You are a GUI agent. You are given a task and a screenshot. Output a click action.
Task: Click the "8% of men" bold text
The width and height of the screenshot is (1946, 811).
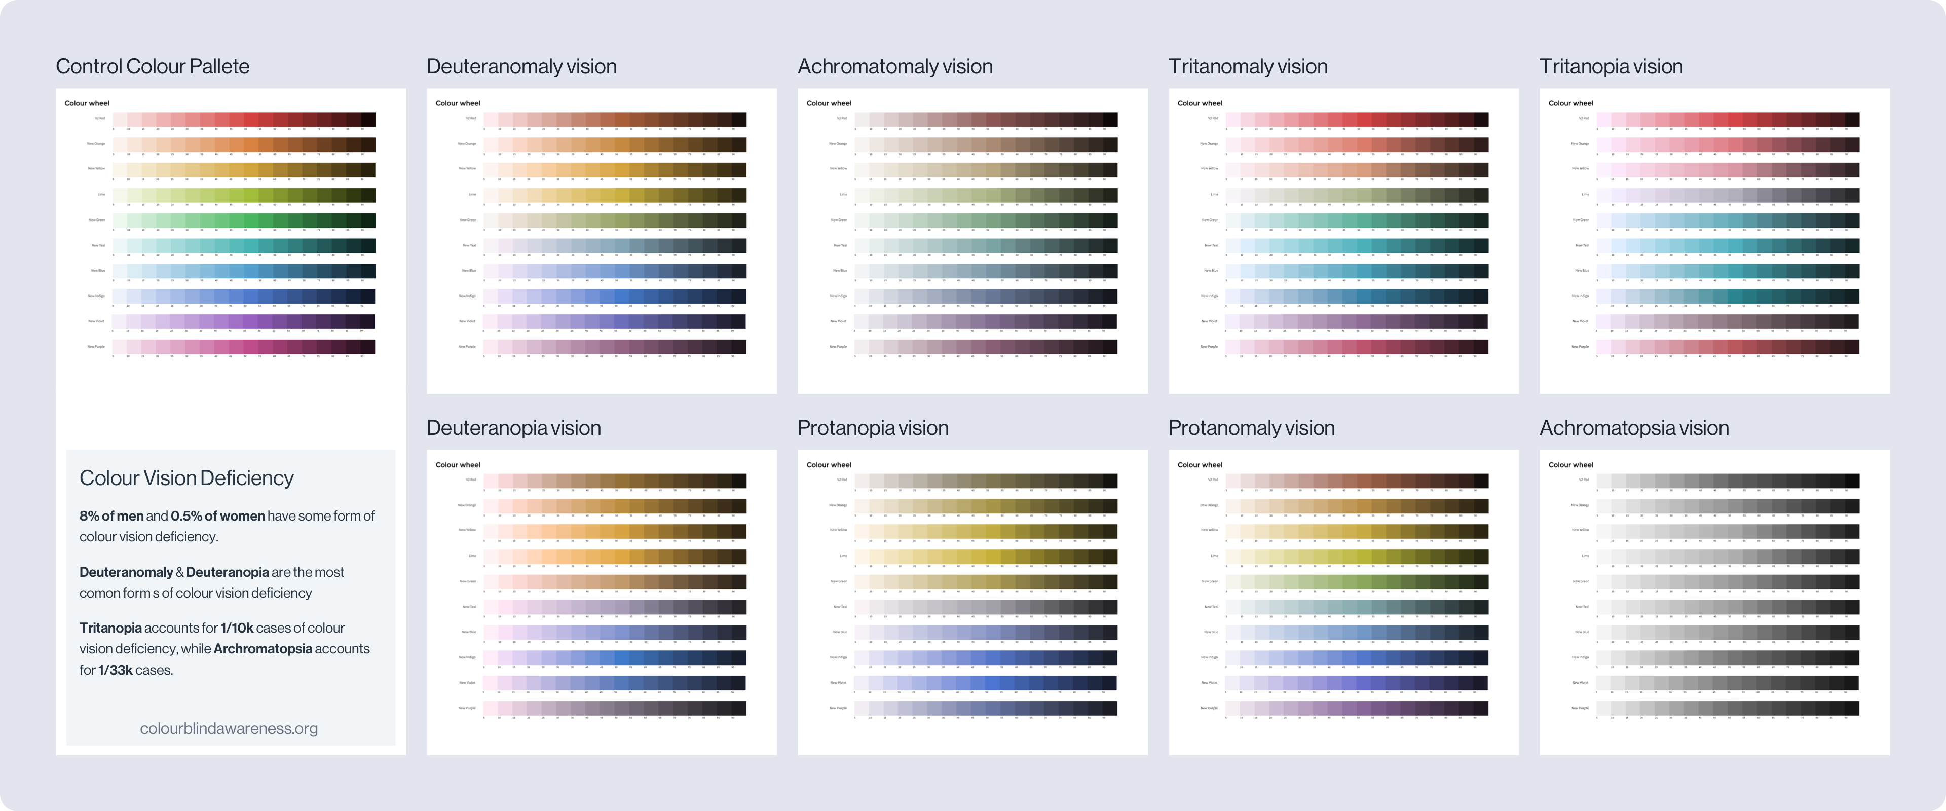(x=111, y=515)
